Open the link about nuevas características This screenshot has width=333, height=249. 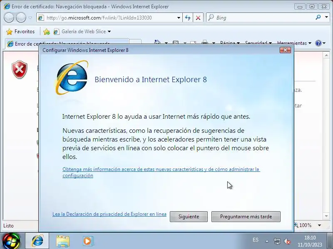coord(161,172)
